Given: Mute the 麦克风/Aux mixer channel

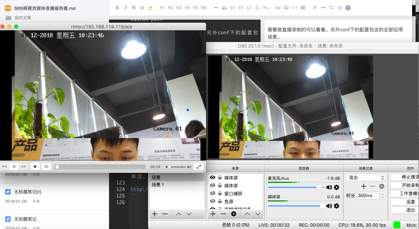Looking at the screenshot, I should [329, 187].
